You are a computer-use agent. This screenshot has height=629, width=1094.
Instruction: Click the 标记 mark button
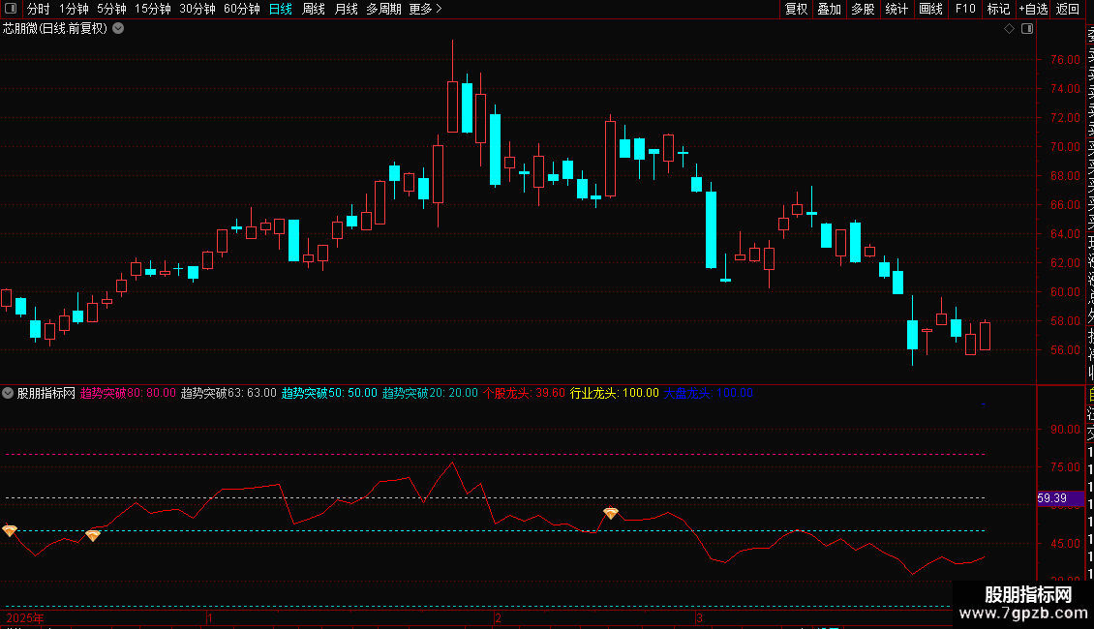click(x=998, y=9)
